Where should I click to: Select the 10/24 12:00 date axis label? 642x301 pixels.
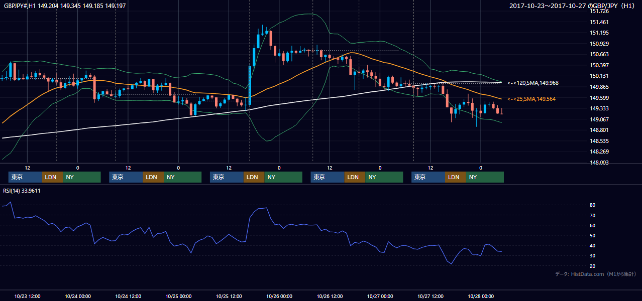(128, 296)
